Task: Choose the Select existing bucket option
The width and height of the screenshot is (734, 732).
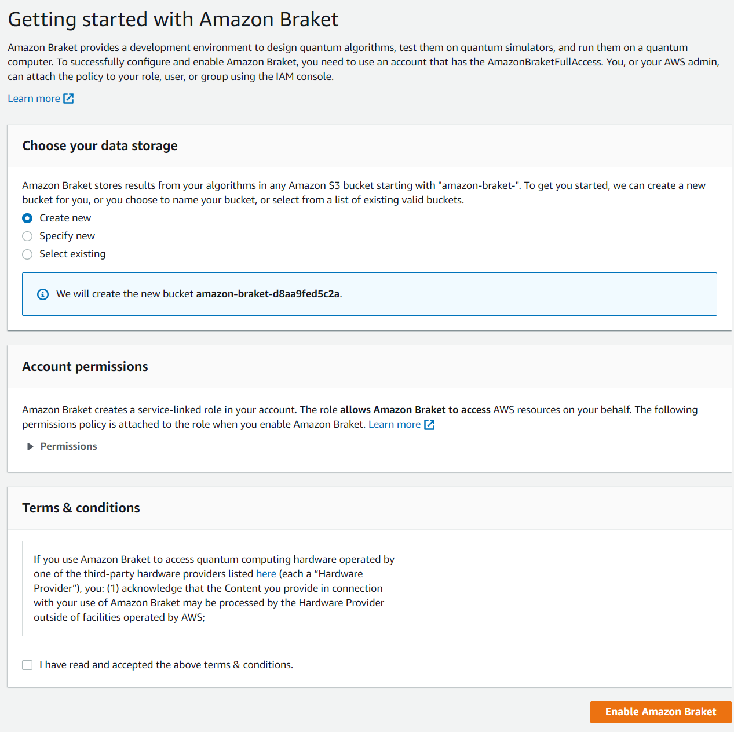Action: coord(27,254)
